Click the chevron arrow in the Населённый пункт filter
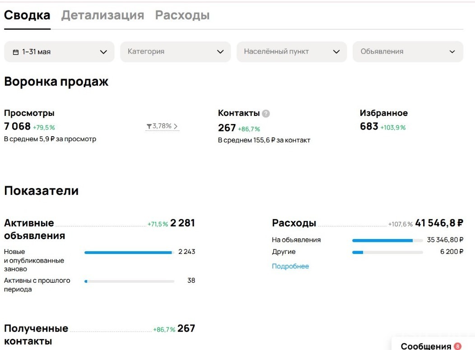Viewport: 475px width, 350px height. [x=336, y=52]
